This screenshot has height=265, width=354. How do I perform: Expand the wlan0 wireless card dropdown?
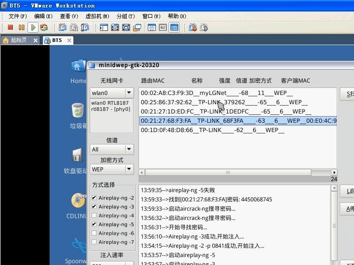[x=129, y=93]
